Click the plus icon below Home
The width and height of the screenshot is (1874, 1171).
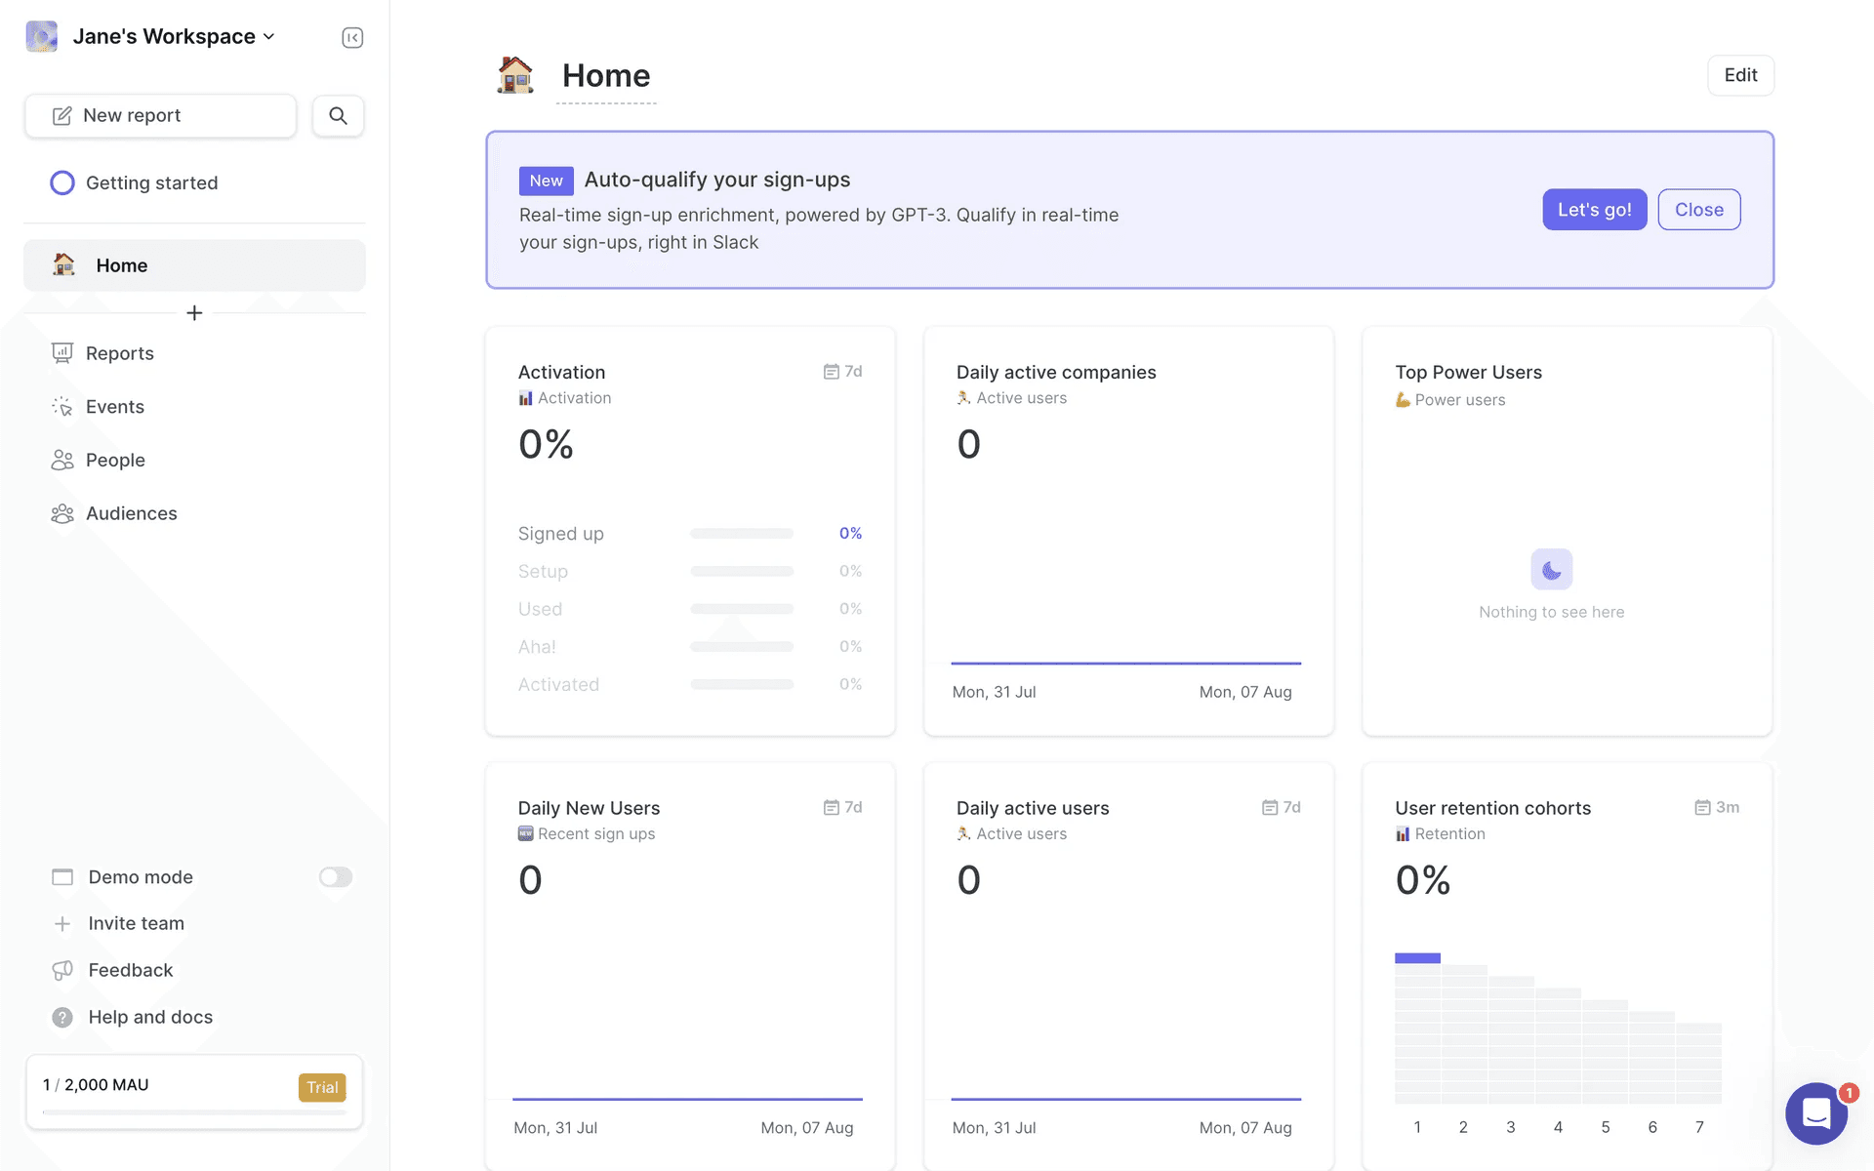click(194, 313)
